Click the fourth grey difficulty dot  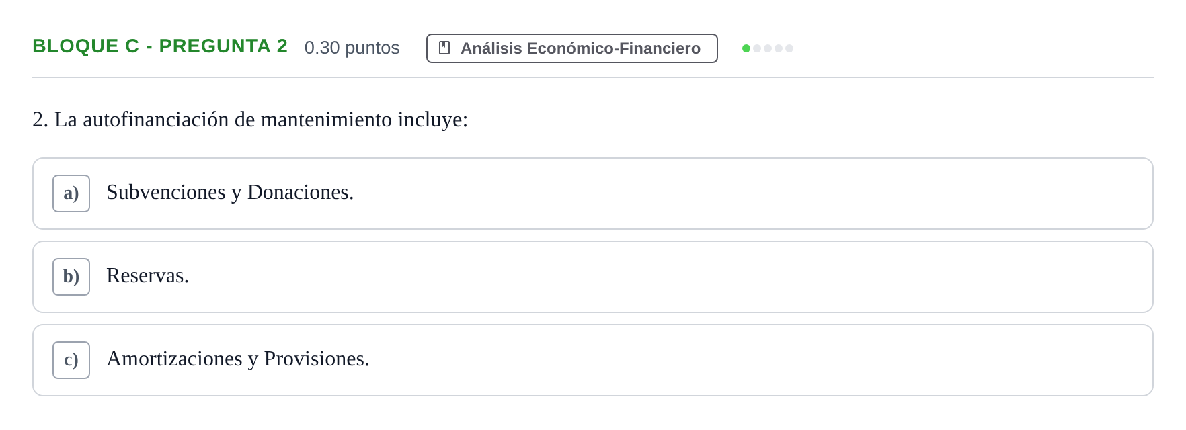(x=779, y=48)
